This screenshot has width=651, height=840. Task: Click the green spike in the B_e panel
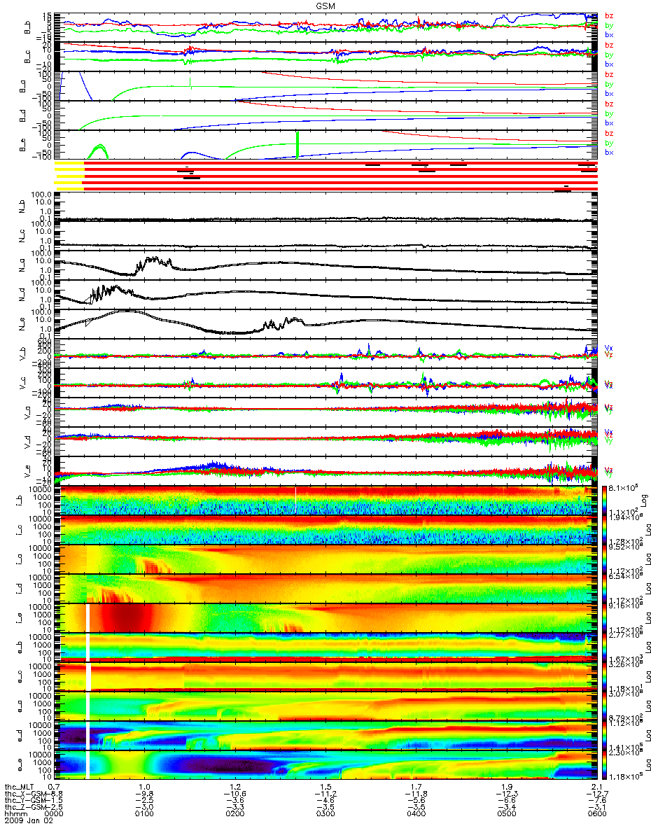(297, 145)
